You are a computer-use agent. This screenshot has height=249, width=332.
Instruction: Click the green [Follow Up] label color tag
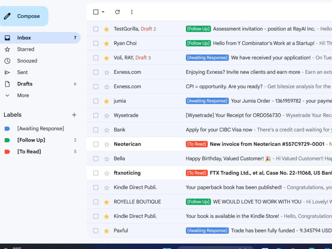coord(7,140)
